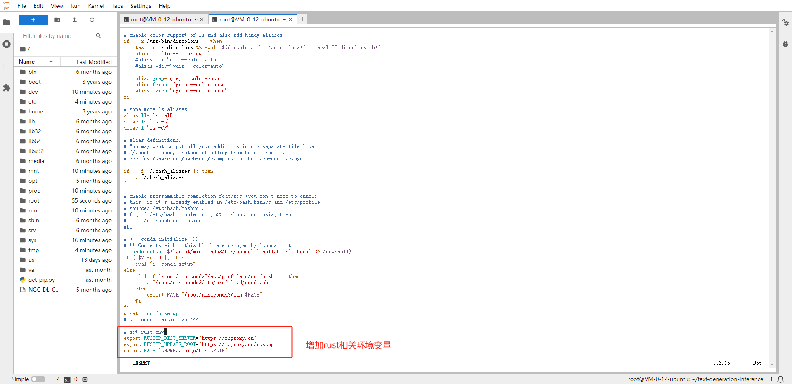This screenshot has height=384, width=792.
Task: Click the 'set rust env' comment line
Action: [144, 332]
